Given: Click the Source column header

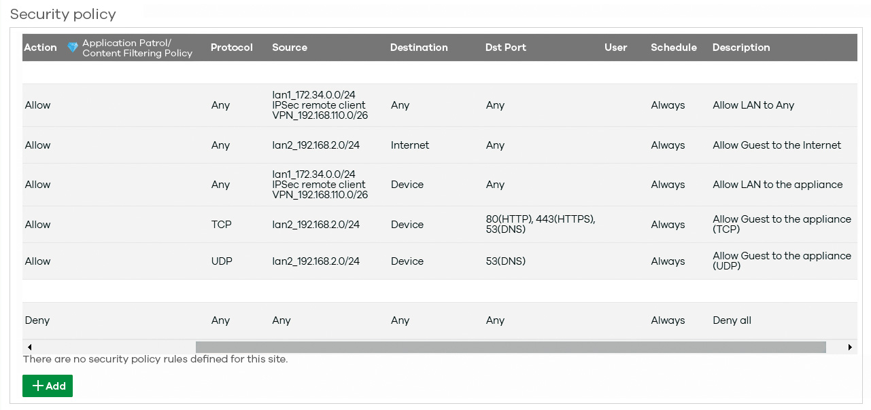Looking at the screenshot, I should (x=290, y=48).
